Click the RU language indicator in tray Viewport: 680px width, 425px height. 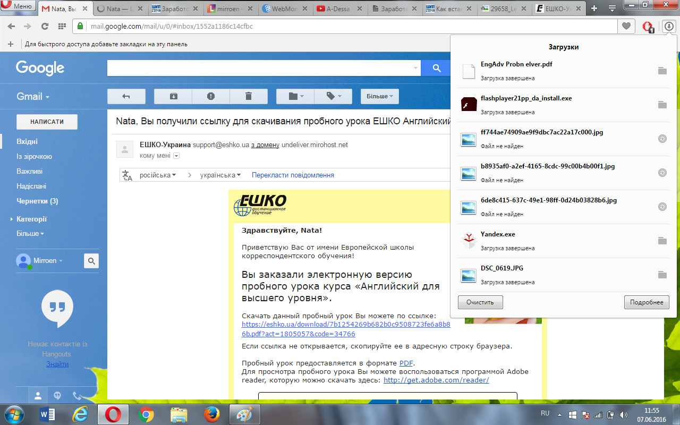pos(545,413)
